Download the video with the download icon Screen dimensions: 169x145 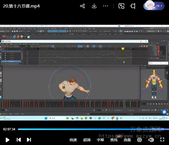coord(94,6)
